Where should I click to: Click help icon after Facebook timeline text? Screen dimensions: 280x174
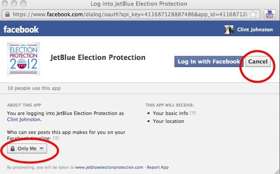(x=56, y=138)
